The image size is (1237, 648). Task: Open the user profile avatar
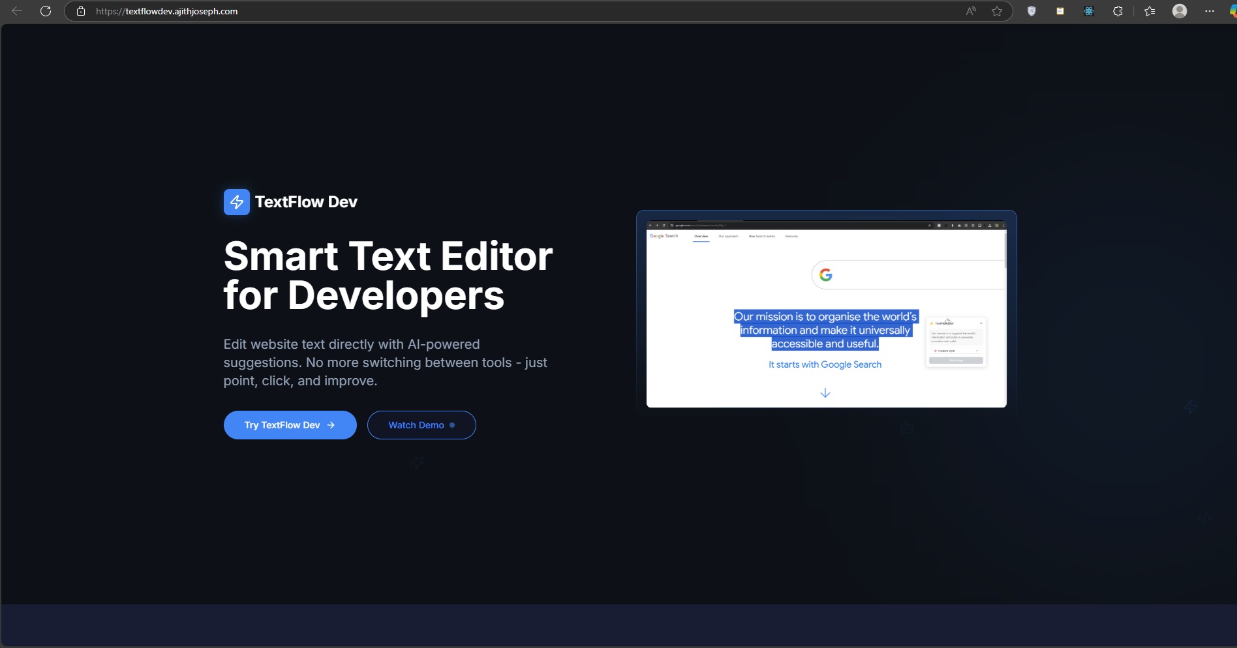tap(1180, 11)
